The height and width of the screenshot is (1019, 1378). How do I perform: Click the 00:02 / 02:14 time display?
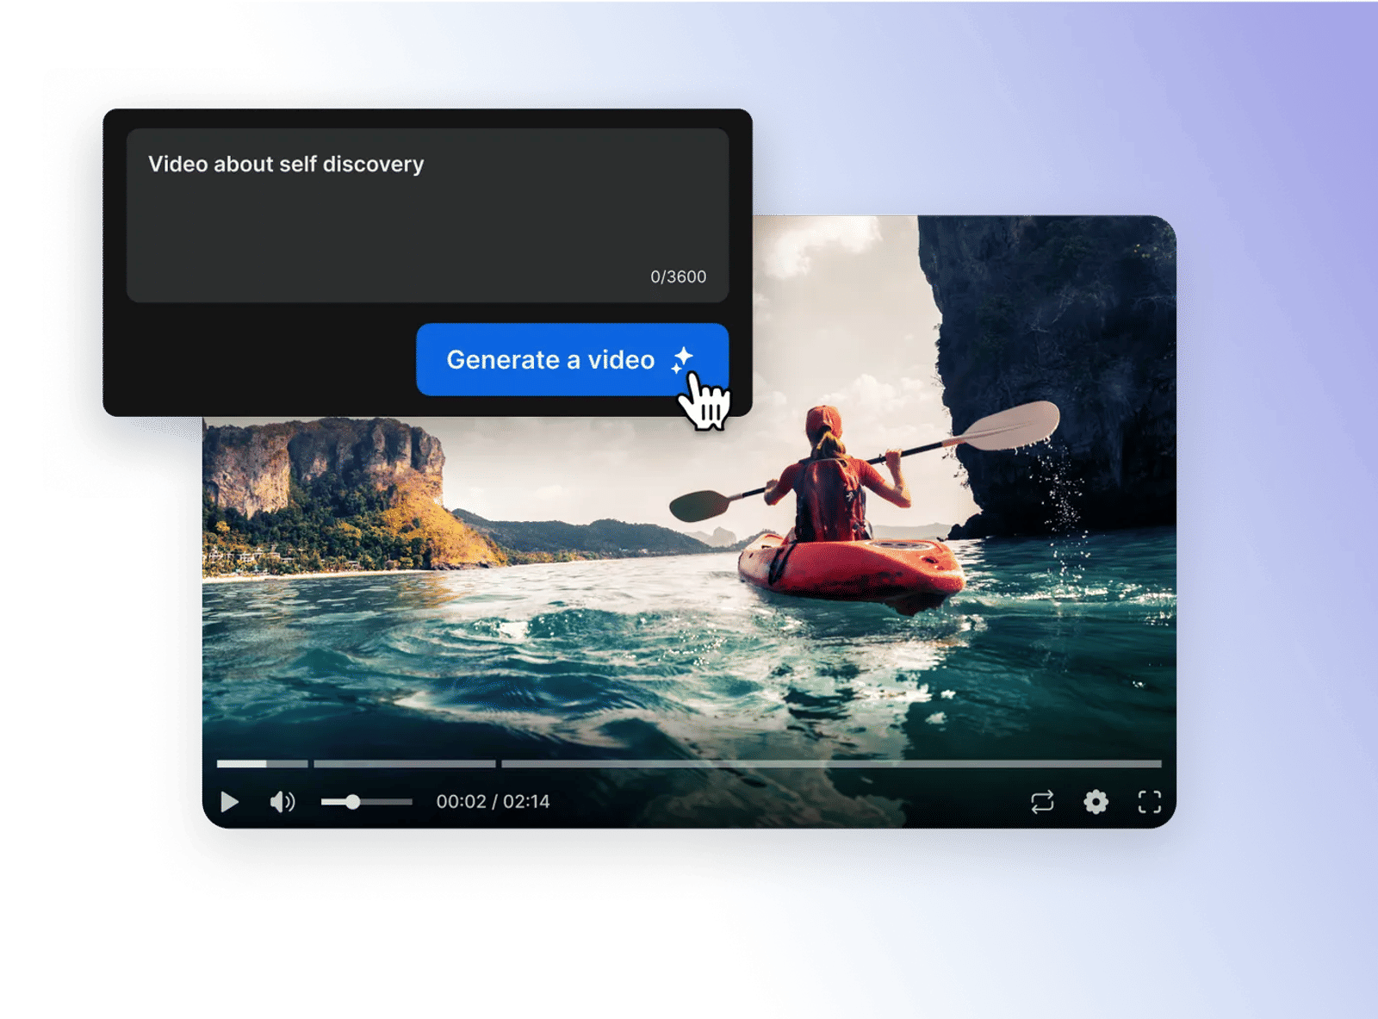[493, 802]
